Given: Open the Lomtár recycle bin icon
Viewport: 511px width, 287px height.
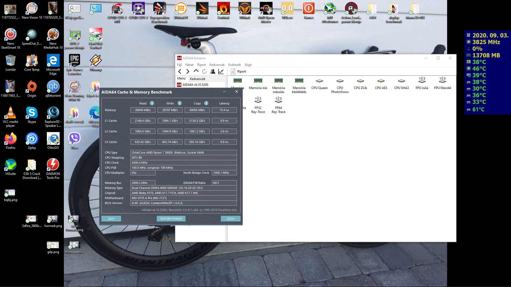Looking at the screenshot, I should pos(10,63).
